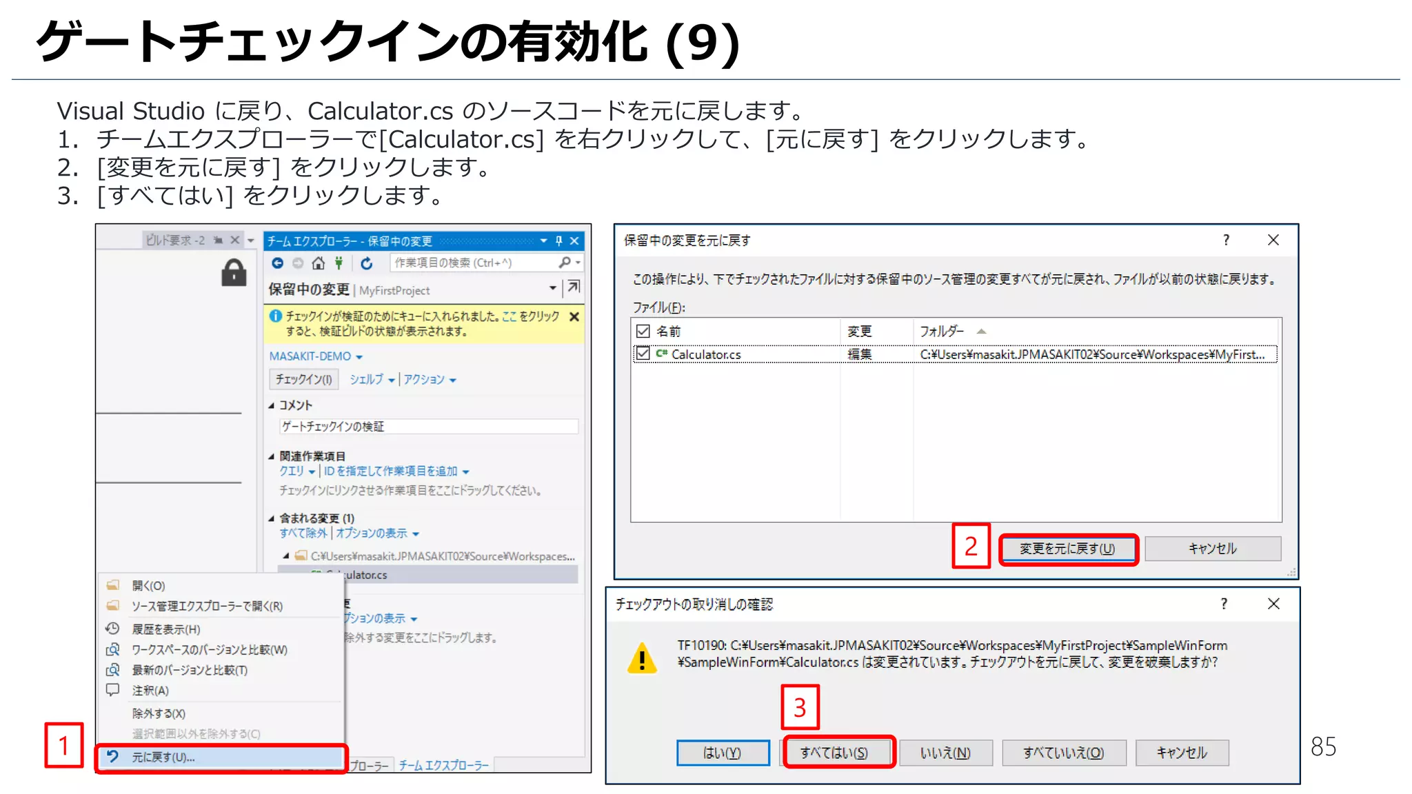Switch to チームエクスプローラー bottom tab

coord(443,765)
